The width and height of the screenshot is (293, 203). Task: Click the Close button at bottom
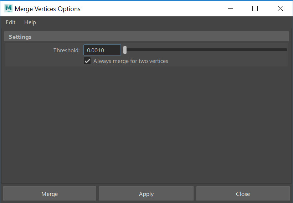[x=243, y=194]
